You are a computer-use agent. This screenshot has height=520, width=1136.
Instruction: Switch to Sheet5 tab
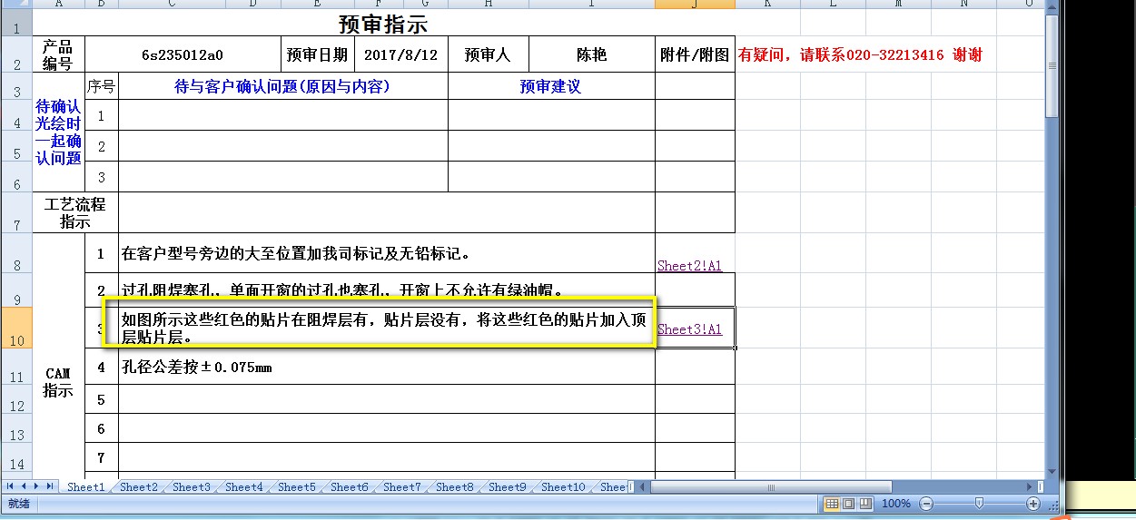click(x=297, y=487)
